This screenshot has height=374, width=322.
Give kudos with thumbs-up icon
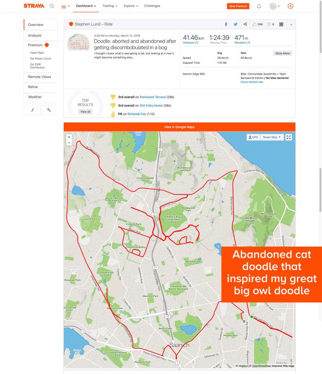[257, 24]
